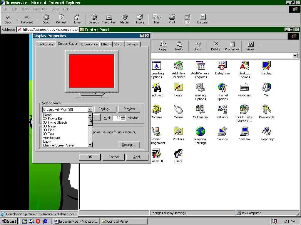The image size is (301, 225).
Task: Switch to the Background tab
Action: [x=46, y=44]
